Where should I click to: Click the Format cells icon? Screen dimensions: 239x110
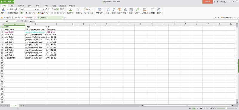pyautogui.click(x=131, y=10)
